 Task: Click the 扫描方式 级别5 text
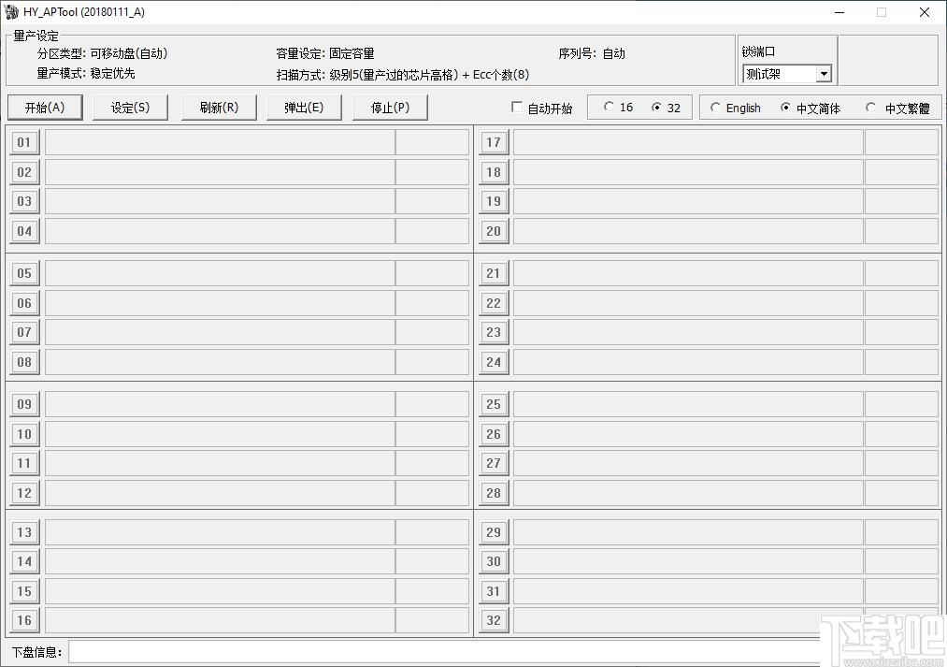[402, 74]
